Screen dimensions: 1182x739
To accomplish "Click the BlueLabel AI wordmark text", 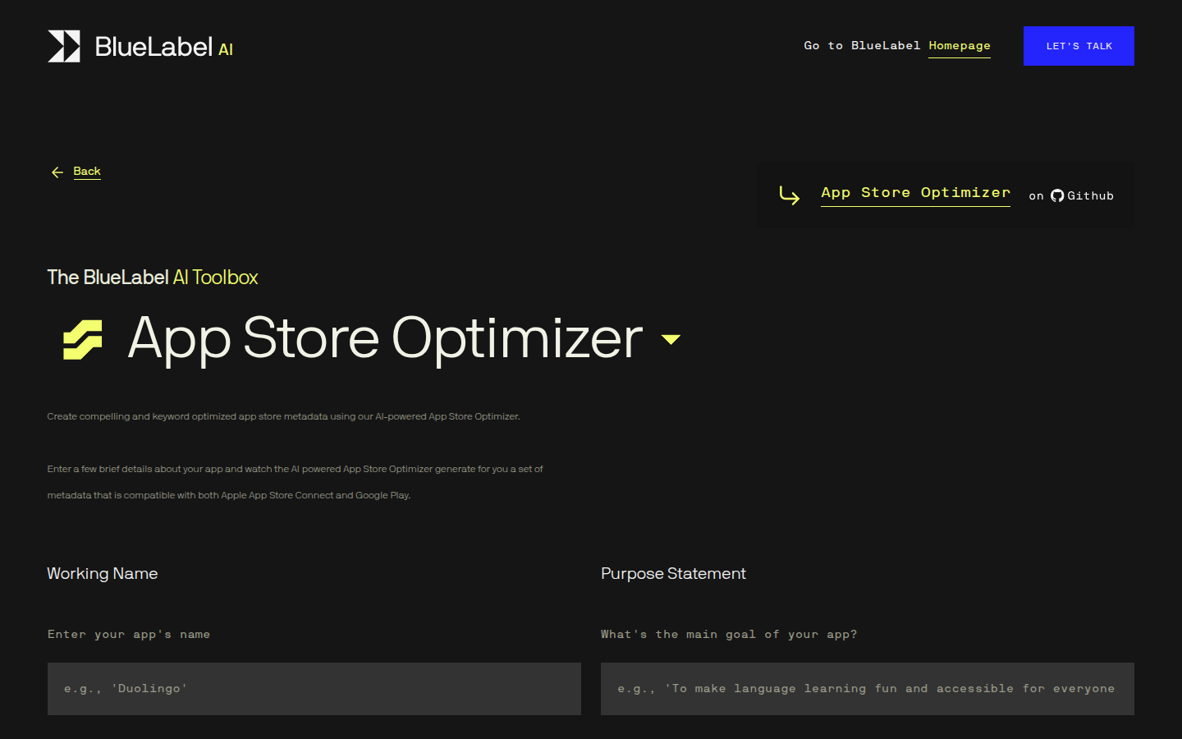I will [163, 47].
